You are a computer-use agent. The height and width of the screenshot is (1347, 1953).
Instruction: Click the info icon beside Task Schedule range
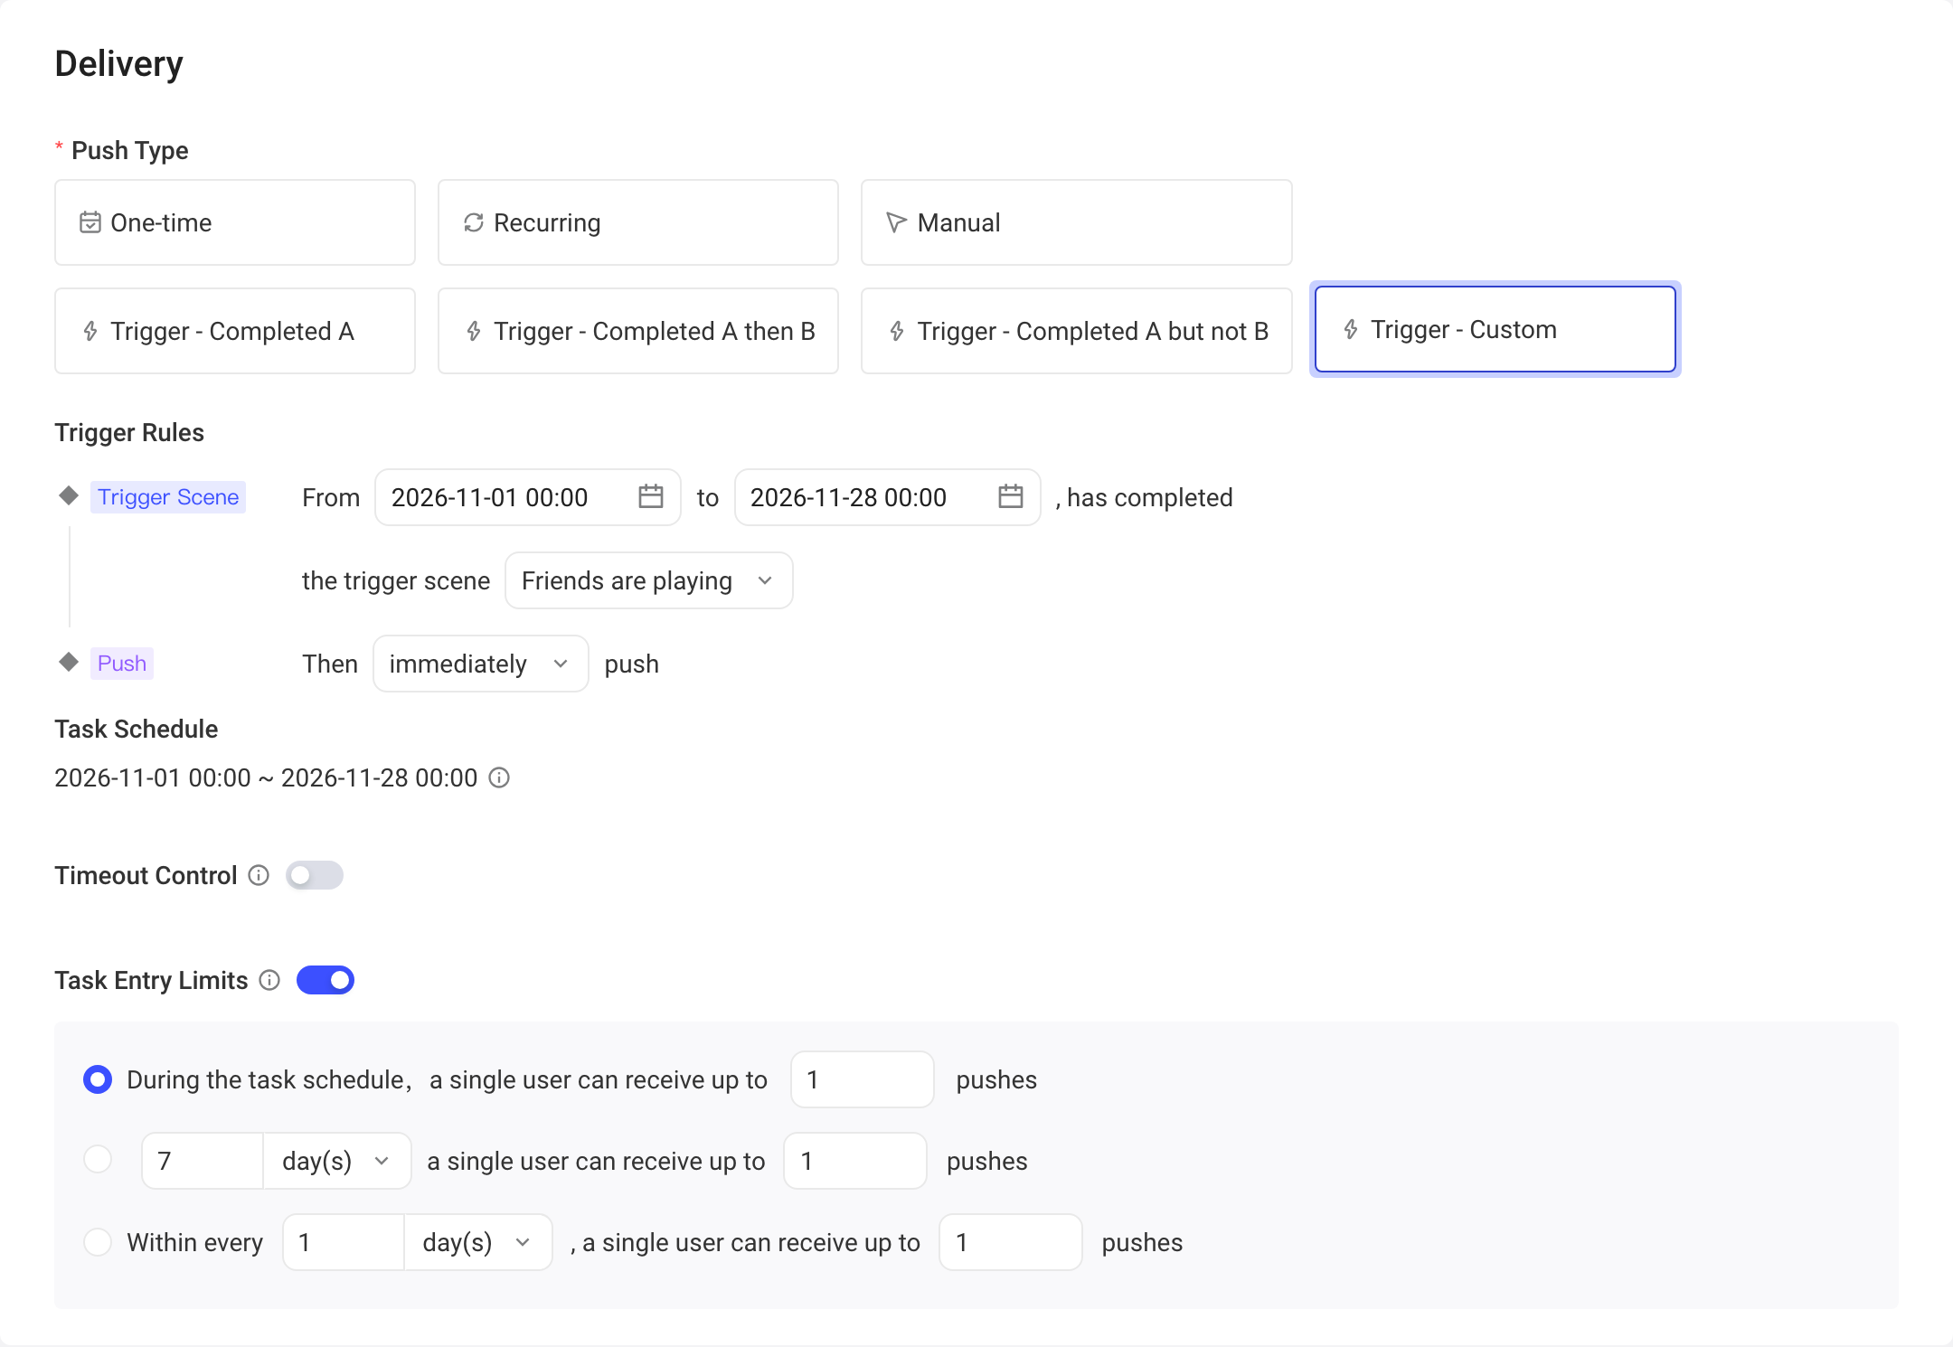499,777
